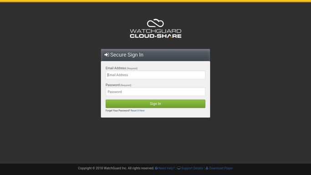Click the Download Player download arrow icon
Image resolution: width=311 pixels, height=175 pixels.
coord(207,168)
